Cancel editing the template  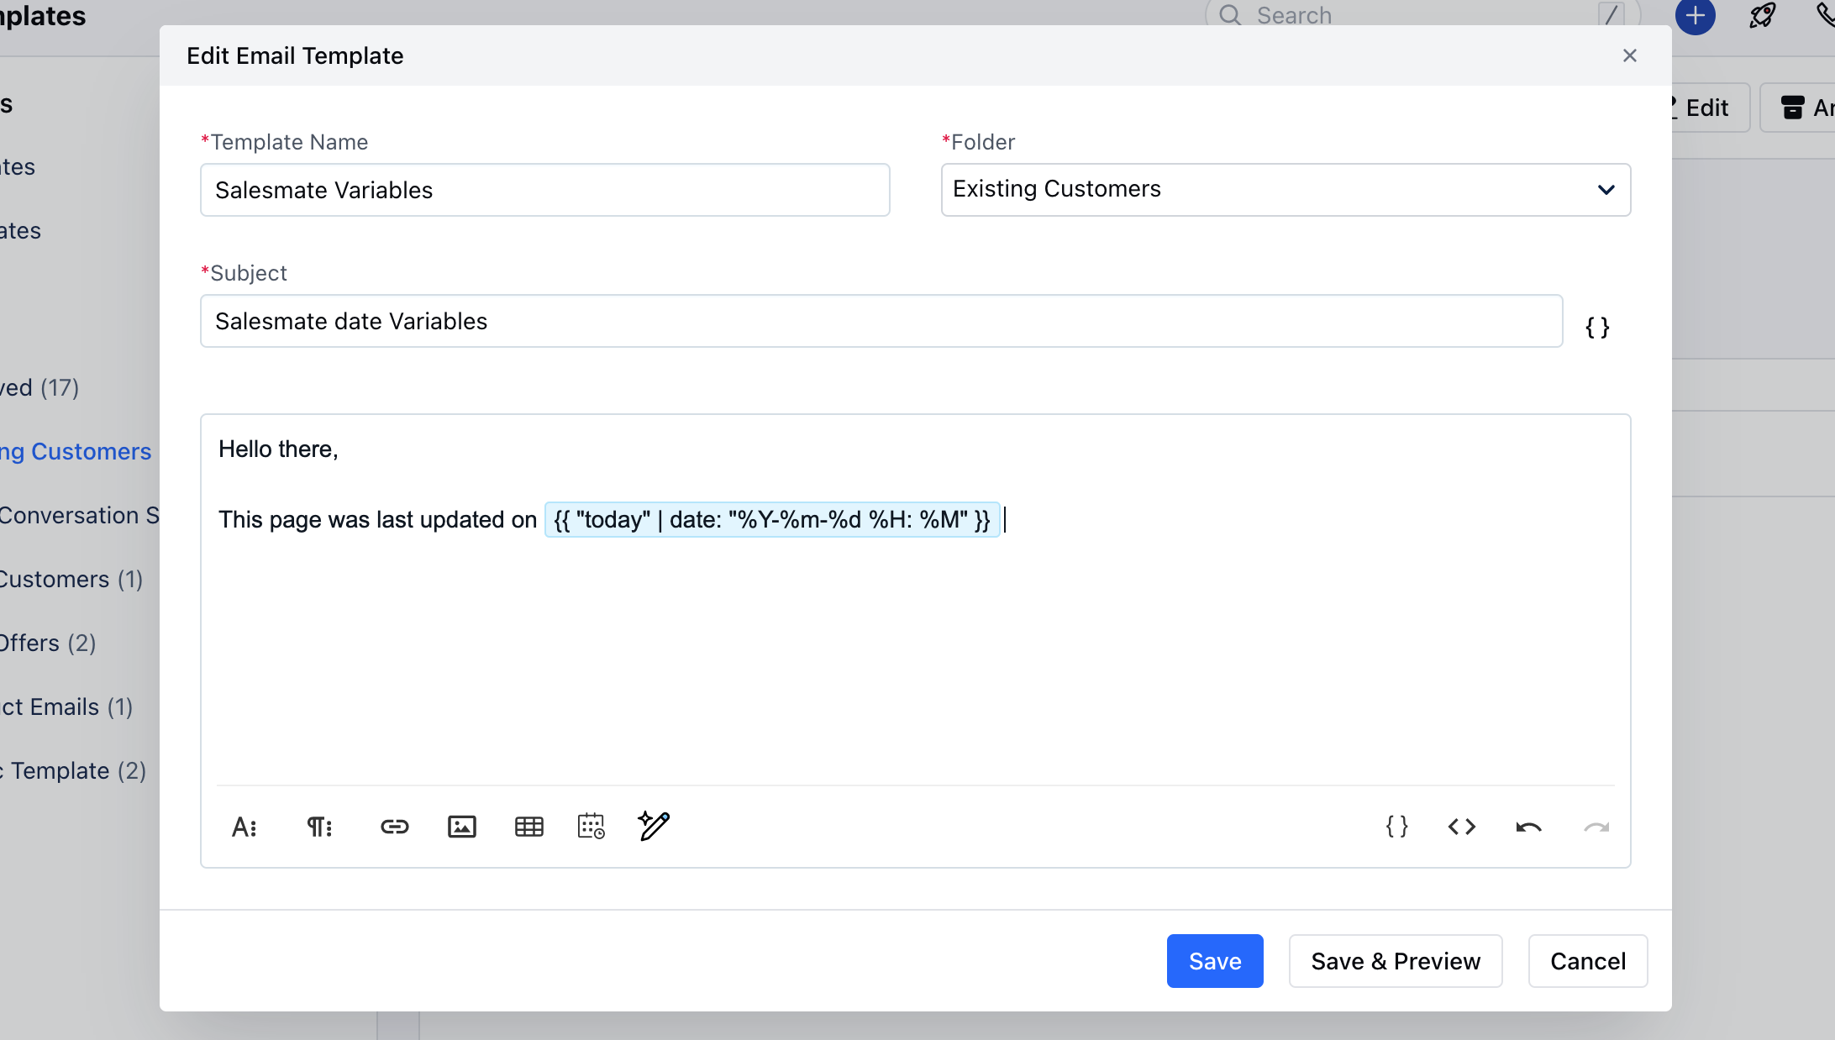(1588, 961)
